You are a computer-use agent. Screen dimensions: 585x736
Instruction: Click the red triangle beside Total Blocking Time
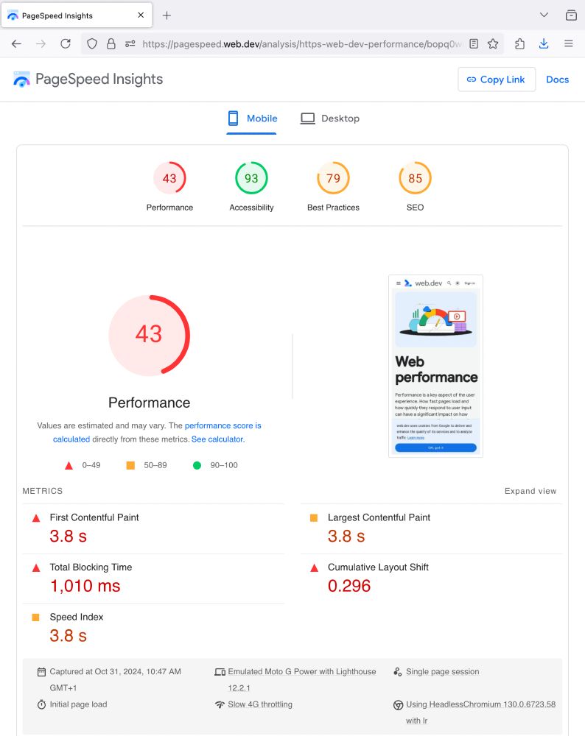click(35, 568)
